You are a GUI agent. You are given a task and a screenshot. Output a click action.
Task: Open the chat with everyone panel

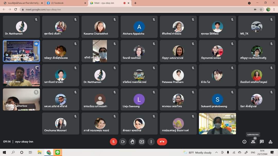[262, 142]
